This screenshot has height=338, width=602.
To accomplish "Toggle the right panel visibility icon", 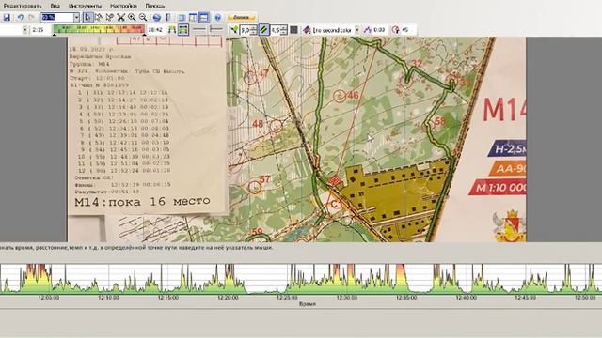I will pyautogui.click(x=193, y=17).
